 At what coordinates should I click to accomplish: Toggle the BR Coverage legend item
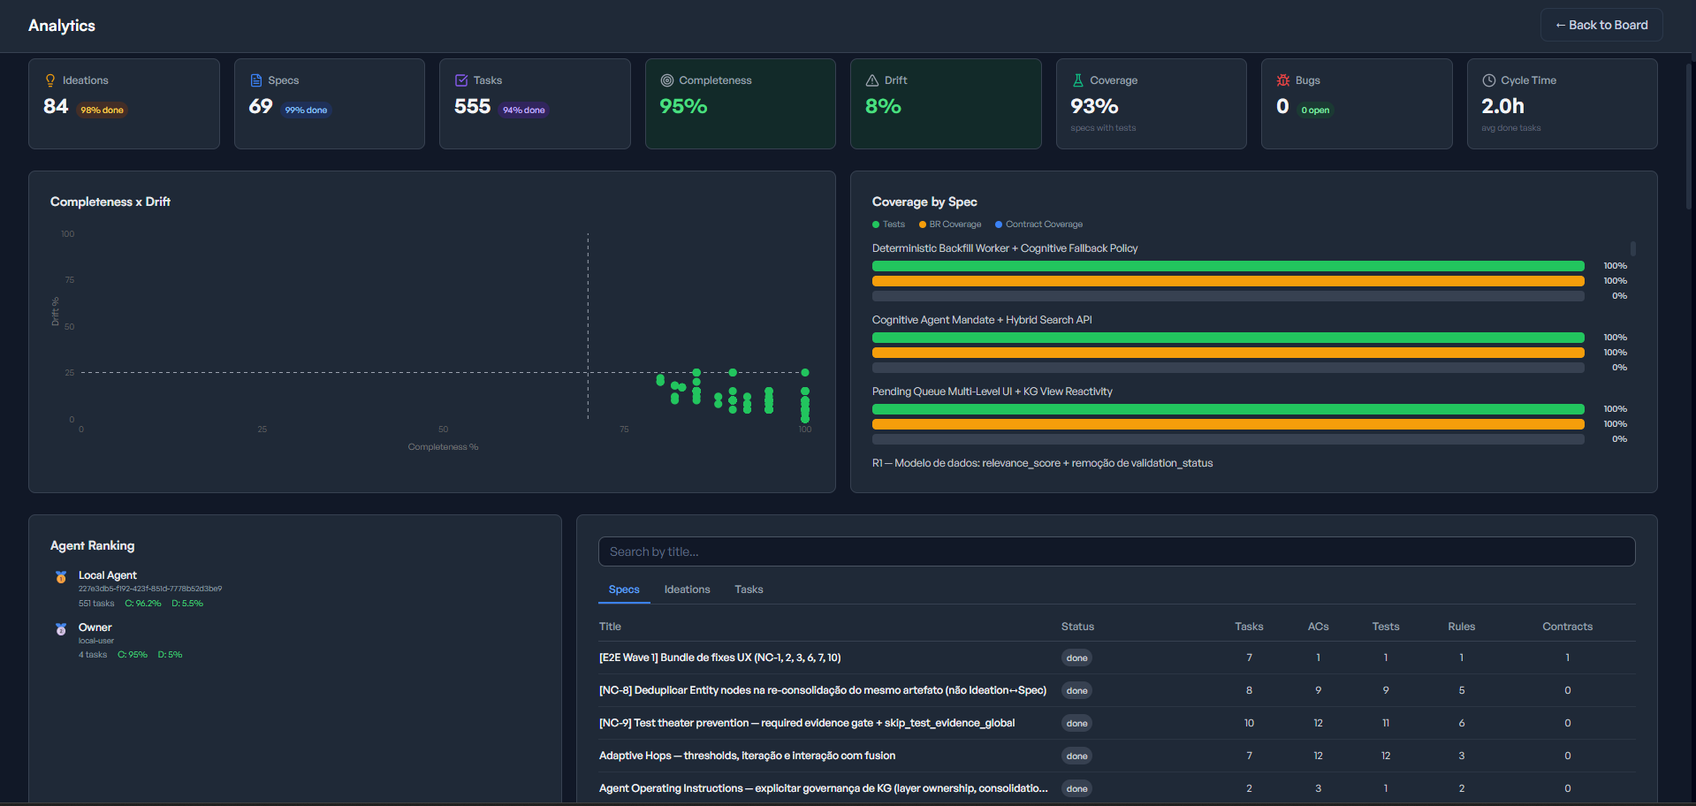(950, 224)
